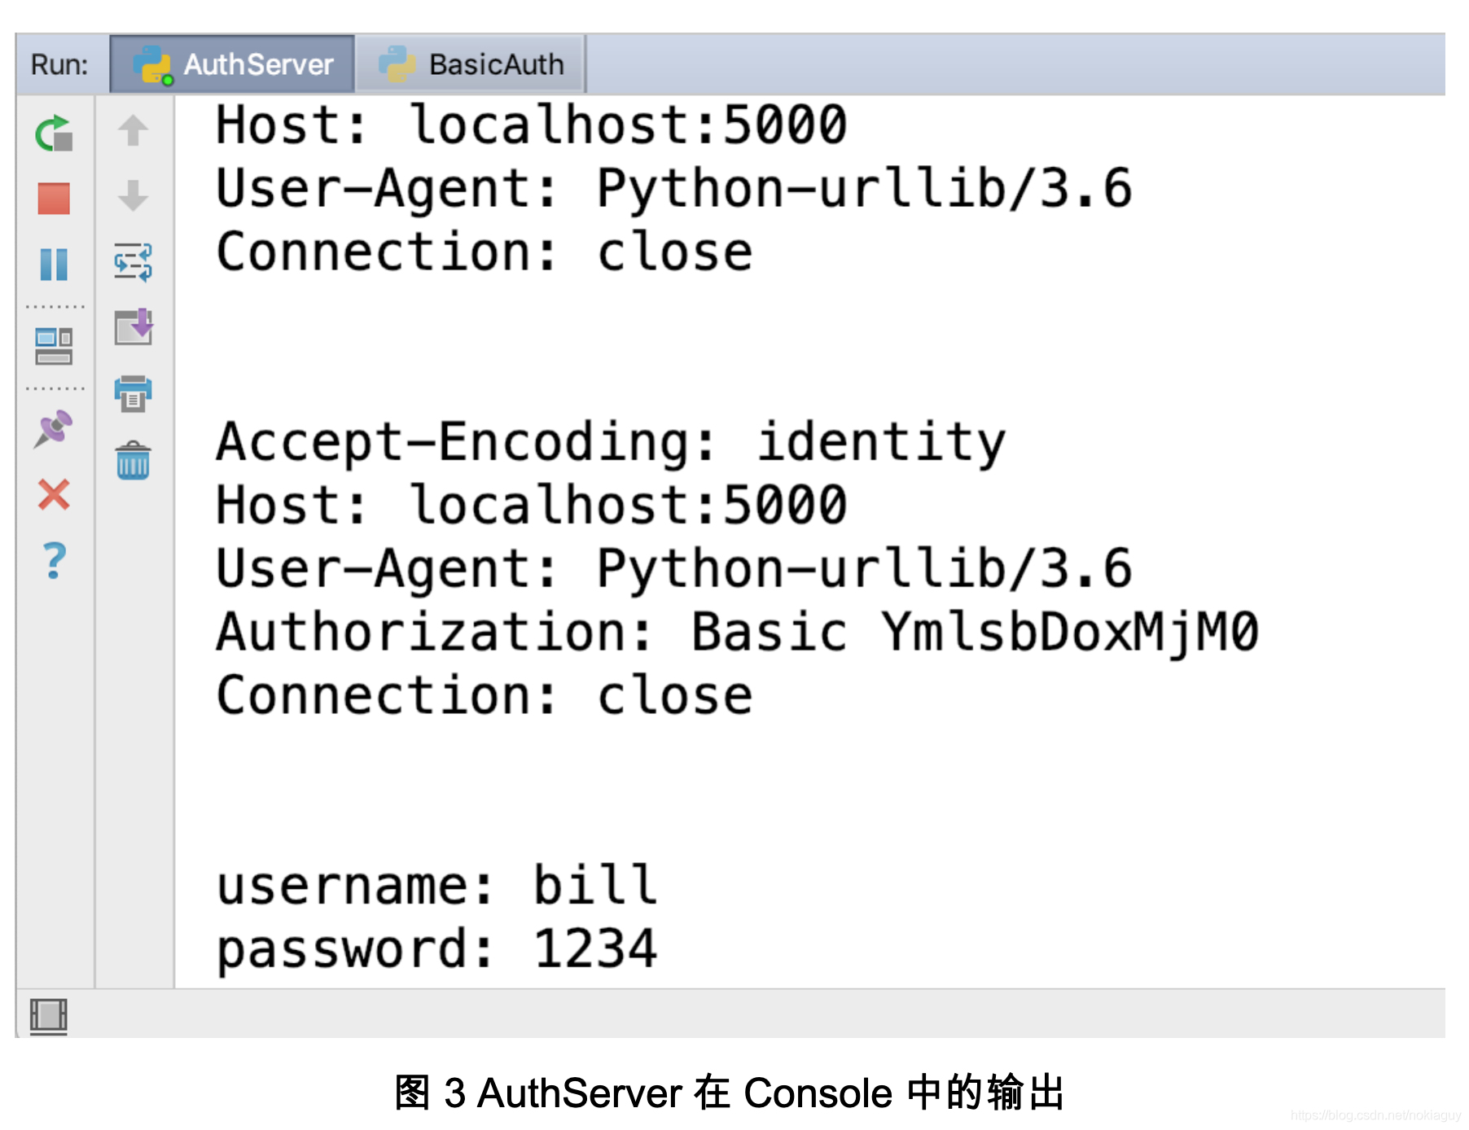The height and width of the screenshot is (1130, 1469).
Task: Open the up stack trace arrow
Action: (x=132, y=130)
